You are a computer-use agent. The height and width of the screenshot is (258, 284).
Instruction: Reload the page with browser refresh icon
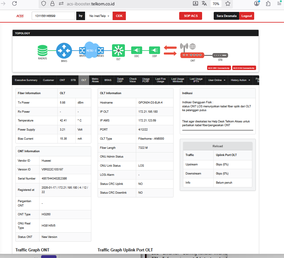[x=14, y=4]
